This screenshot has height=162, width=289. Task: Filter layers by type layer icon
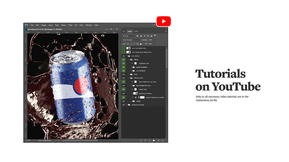(144, 36)
